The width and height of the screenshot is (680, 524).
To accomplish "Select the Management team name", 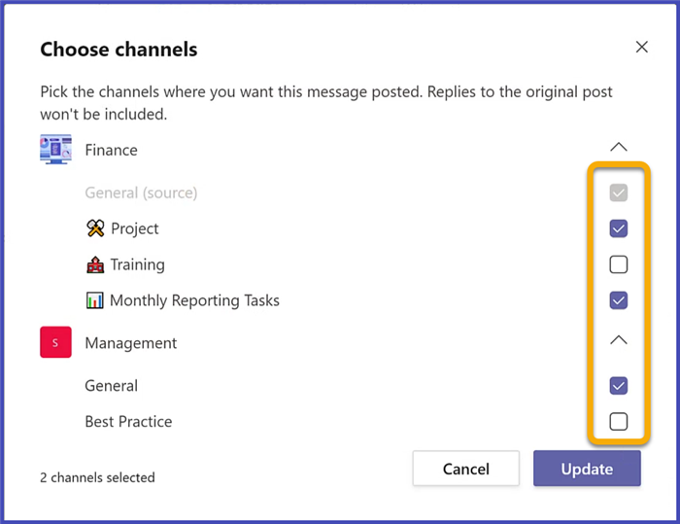I will [130, 343].
